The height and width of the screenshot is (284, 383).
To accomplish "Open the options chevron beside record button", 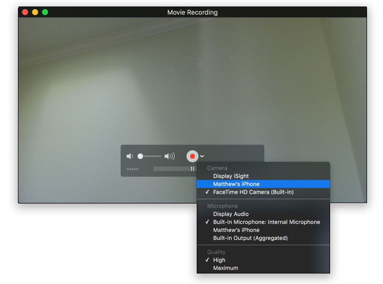I will click(202, 156).
